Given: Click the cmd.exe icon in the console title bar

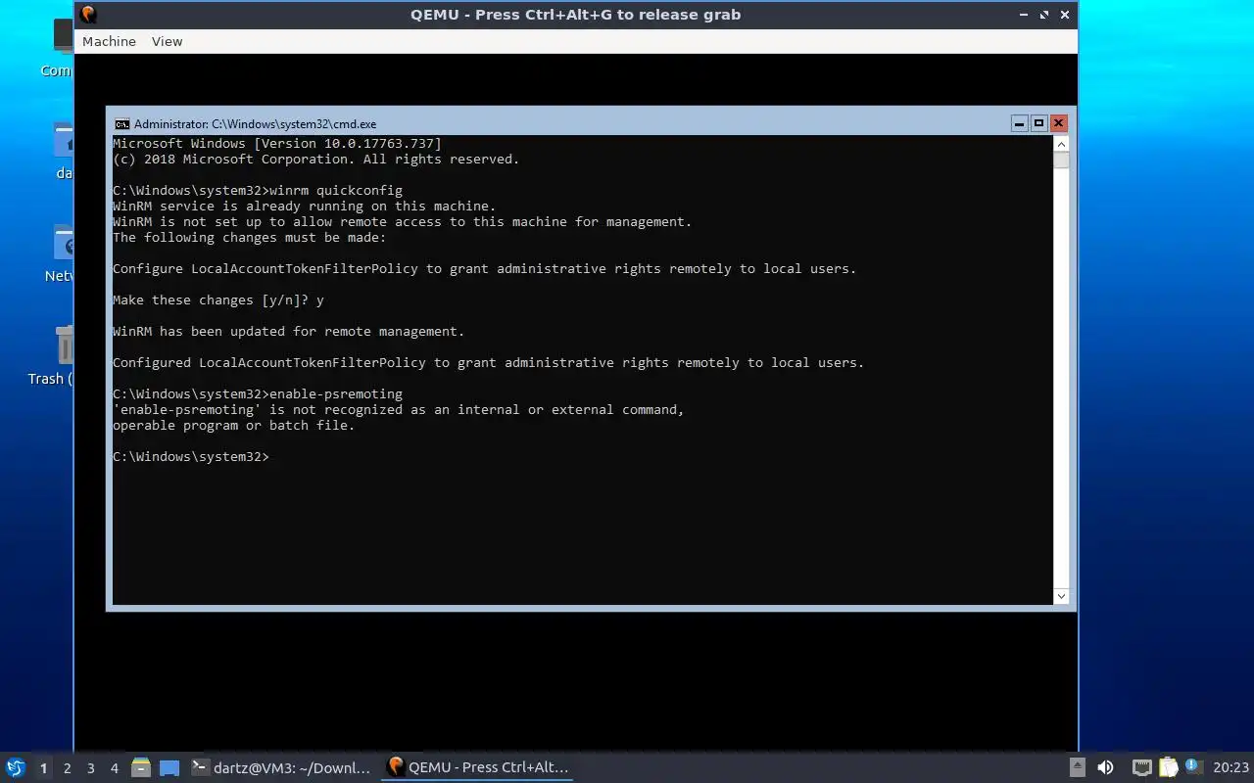Looking at the screenshot, I should point(122,124).
